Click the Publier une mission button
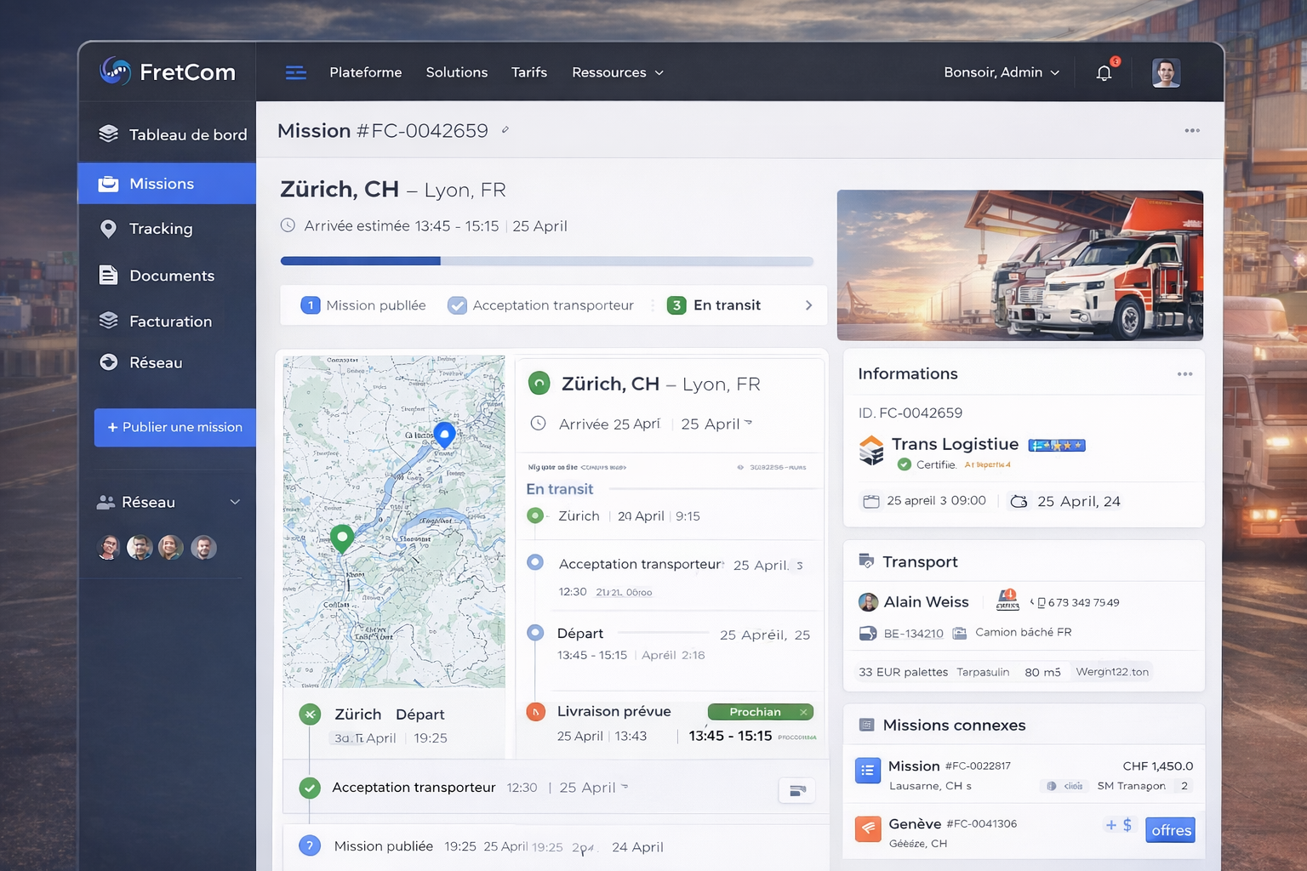1307x871 pixels. tap(174, 427)
